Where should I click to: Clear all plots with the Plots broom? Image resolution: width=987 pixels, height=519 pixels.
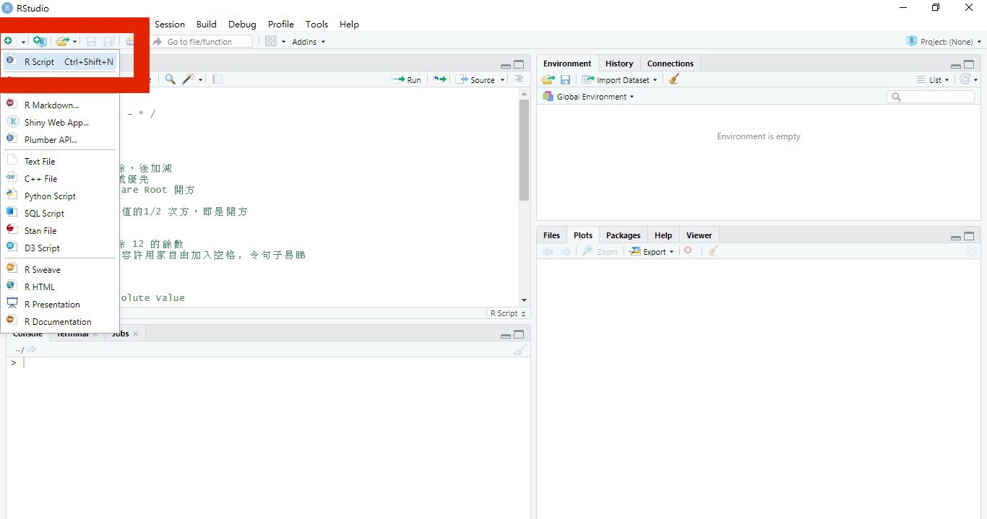click(713, 250)
